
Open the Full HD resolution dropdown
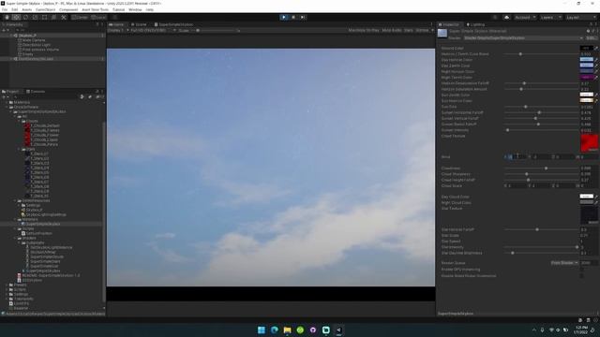[153, 30]
